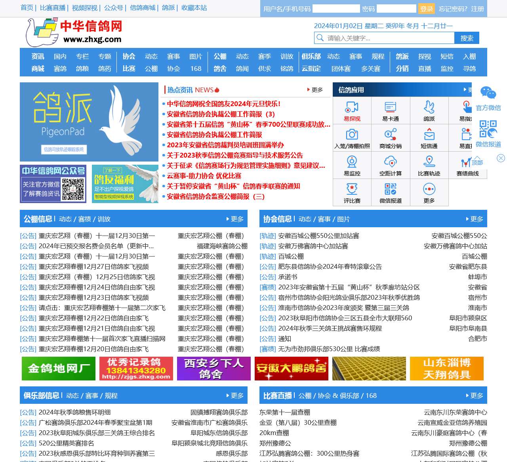Open the 鸽友福利 banner
Image resolution: width=507 pixels, height=462 pixels.
(125, 184)
